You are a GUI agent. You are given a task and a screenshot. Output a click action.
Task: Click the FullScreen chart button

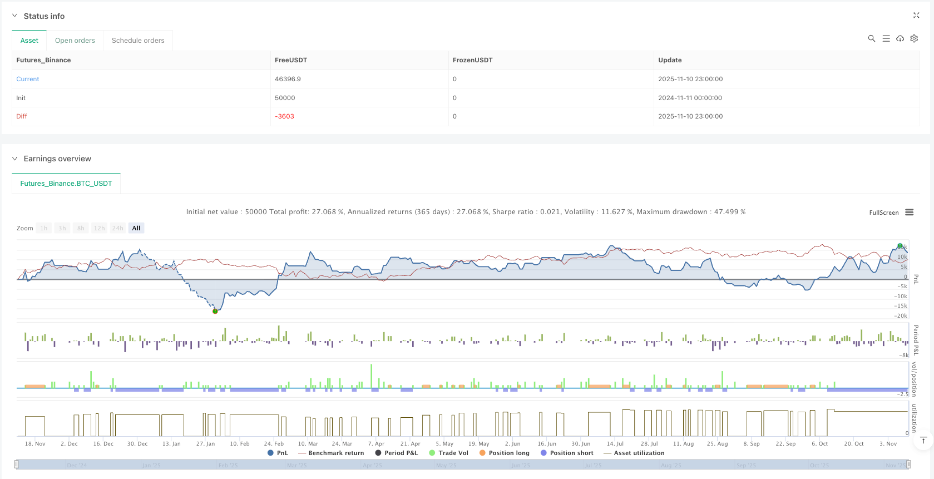point(883,213)
